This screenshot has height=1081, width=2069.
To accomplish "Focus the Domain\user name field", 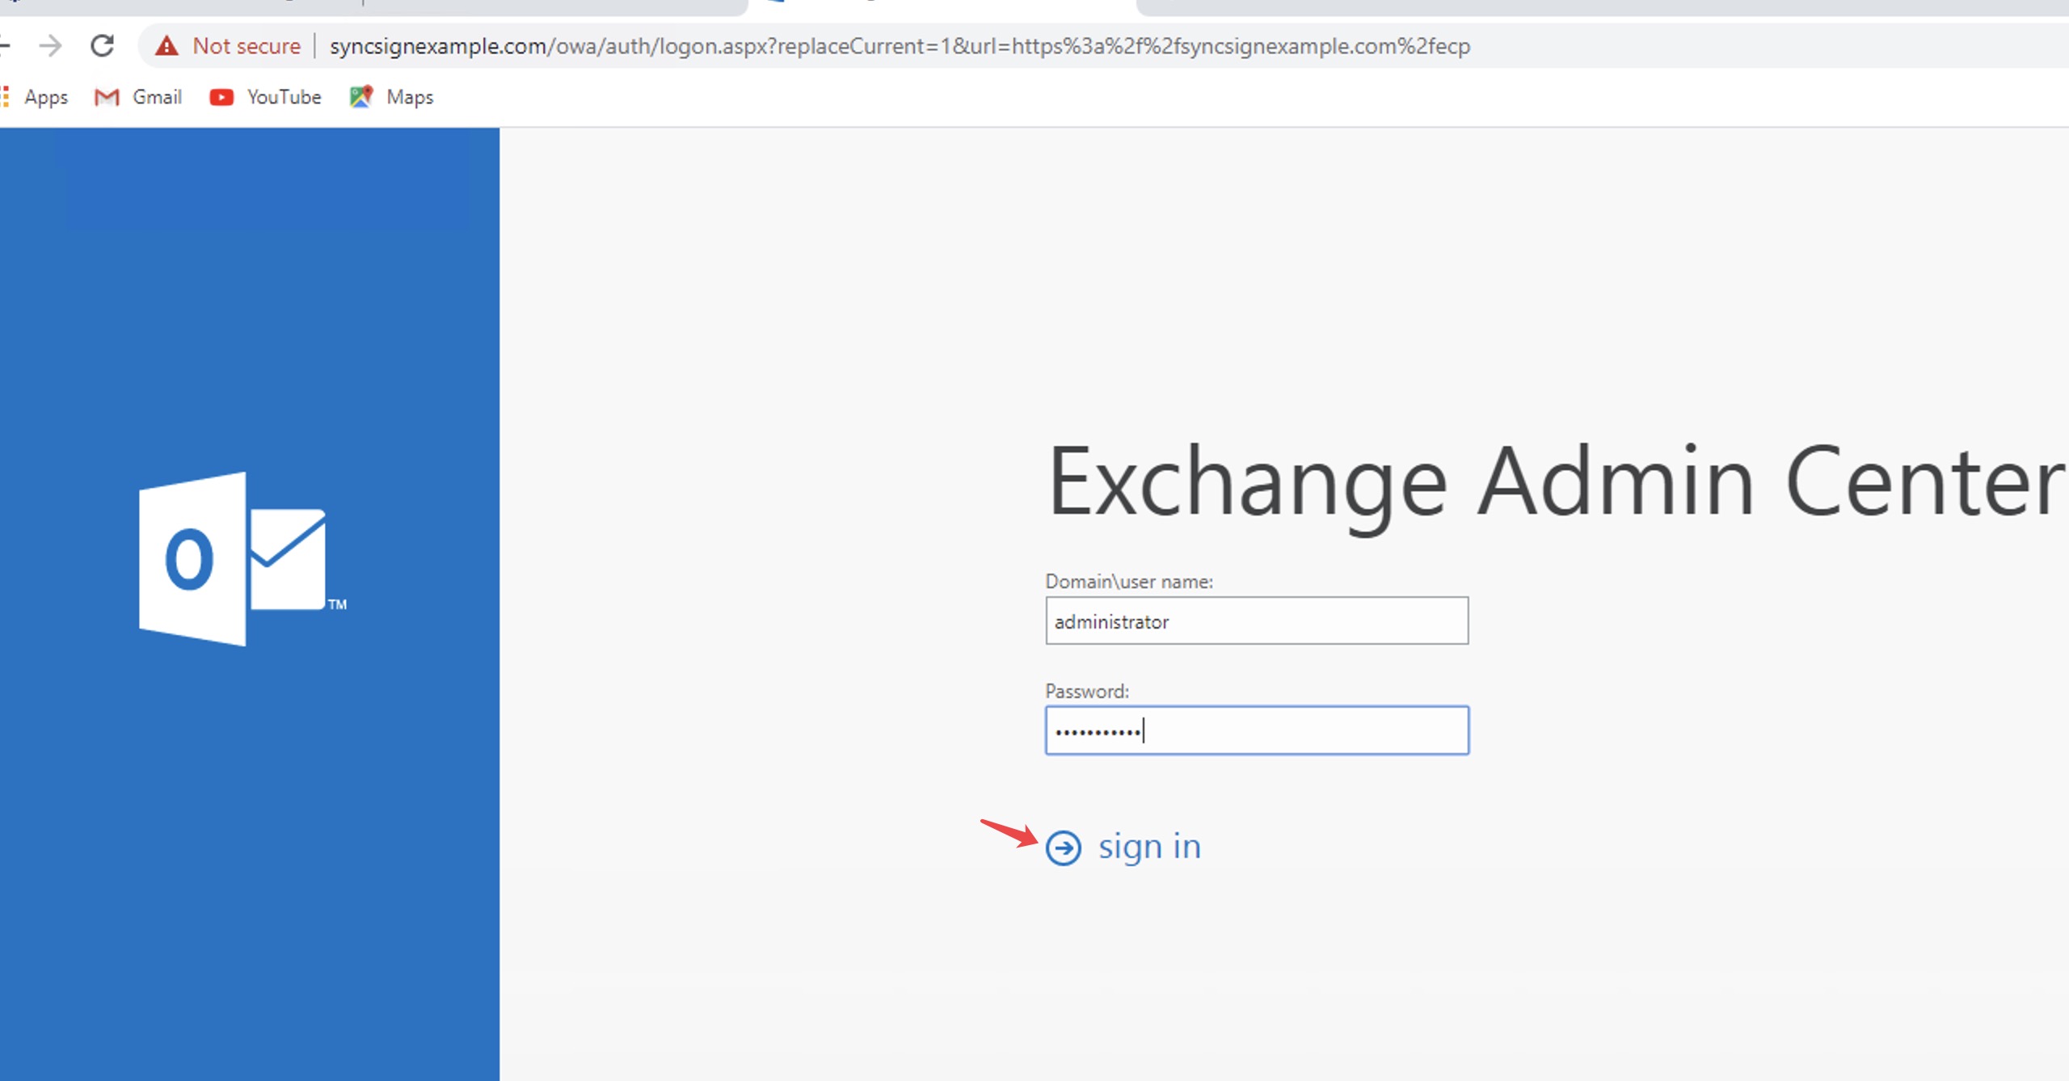I will point(1257,620).
